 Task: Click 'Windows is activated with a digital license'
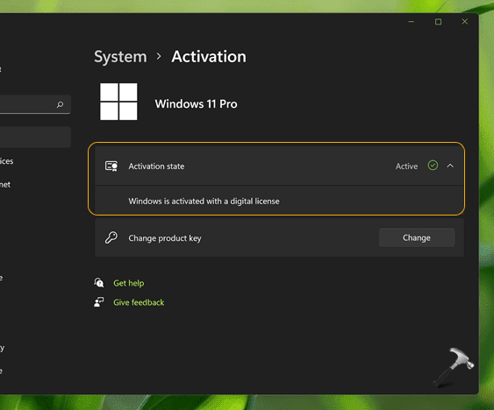pyautogui.click(x=204, y=201)
